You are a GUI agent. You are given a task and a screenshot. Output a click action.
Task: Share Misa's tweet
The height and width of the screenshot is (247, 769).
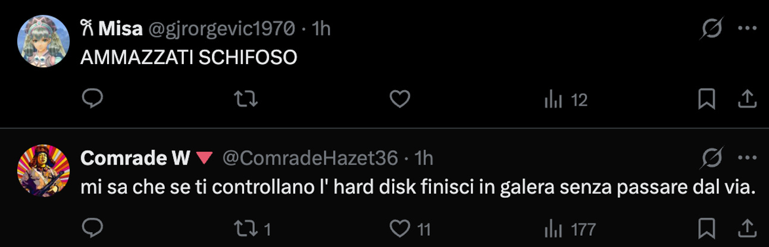(746, 100)
